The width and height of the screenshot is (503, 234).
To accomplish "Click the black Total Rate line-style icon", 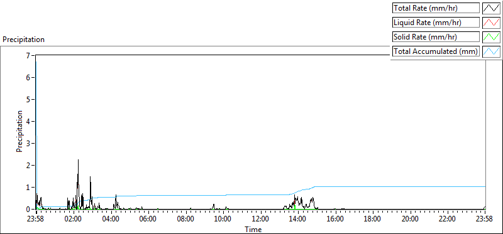I will (x=491, y=8).
